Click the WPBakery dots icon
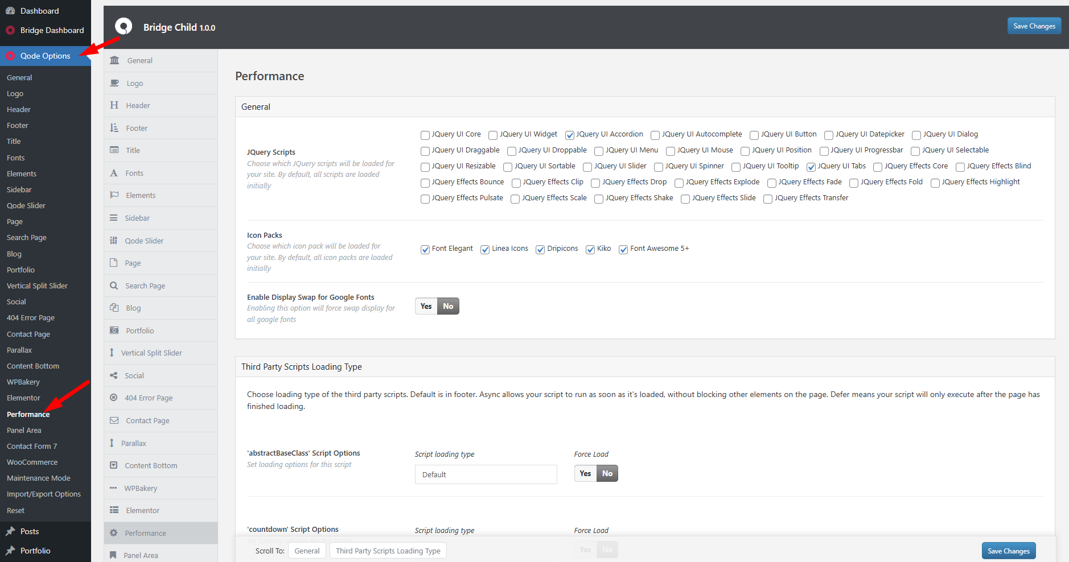 point(113,488)
